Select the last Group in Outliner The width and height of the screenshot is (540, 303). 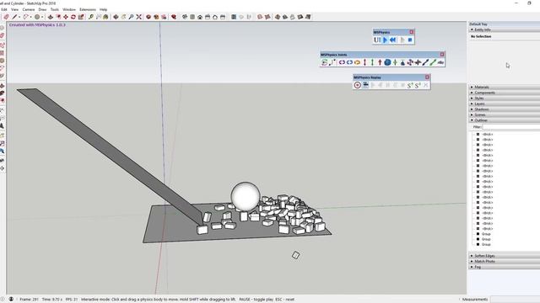[x=486, y=245]
